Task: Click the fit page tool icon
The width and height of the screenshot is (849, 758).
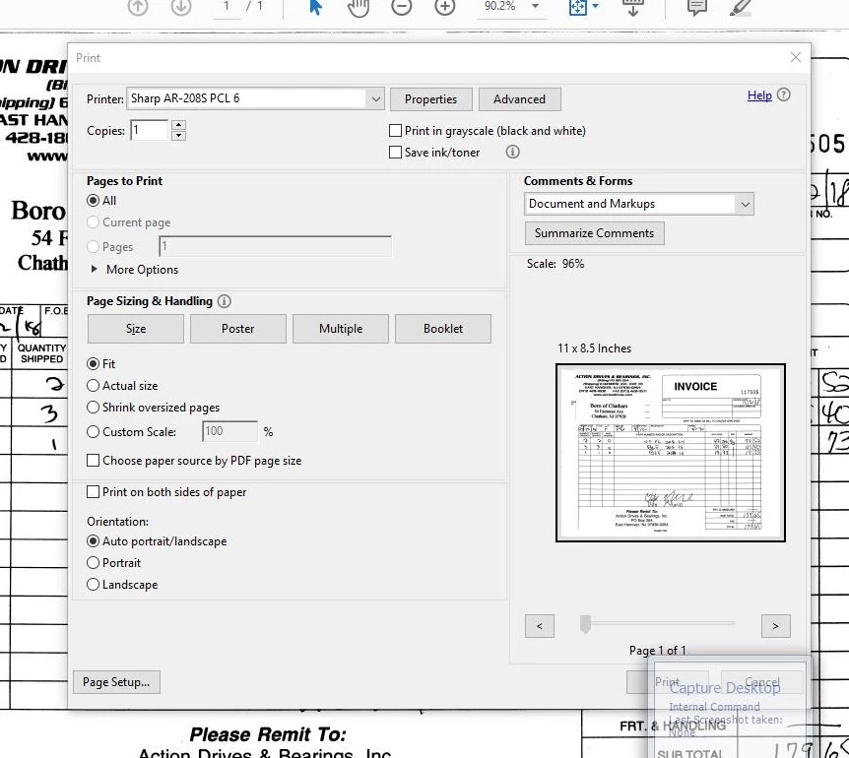Action: pyautogui.click(x=578, y=7)
